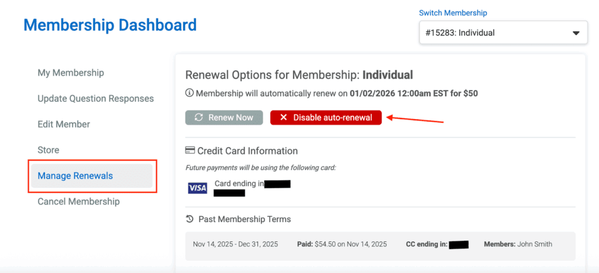
Task: Open Cancel Membership from sidebar
Action: (78, 202)
